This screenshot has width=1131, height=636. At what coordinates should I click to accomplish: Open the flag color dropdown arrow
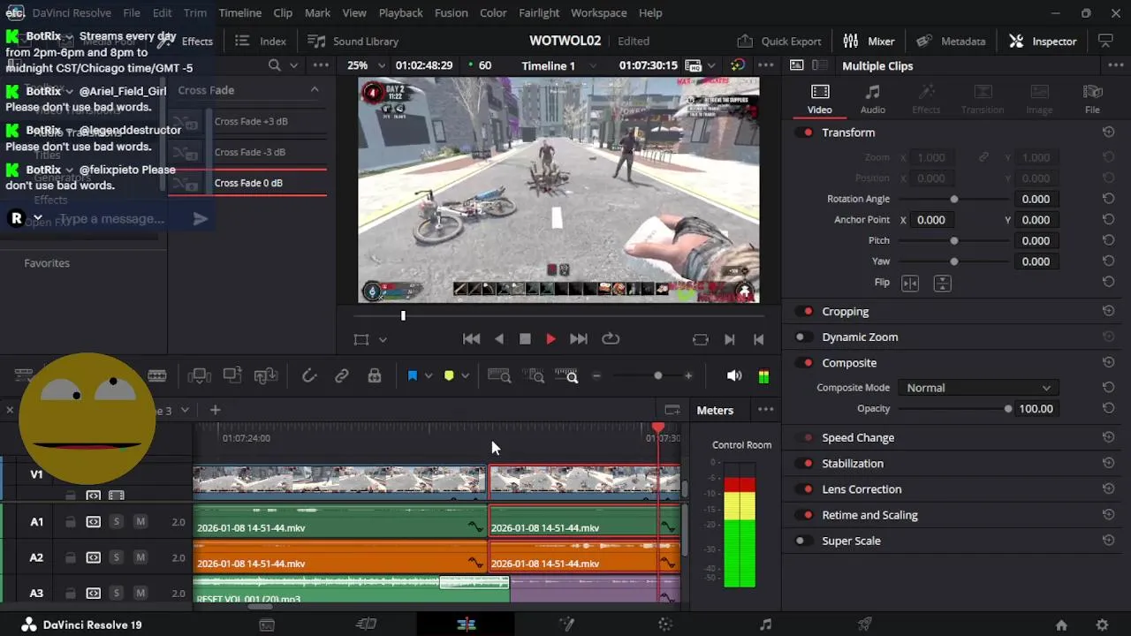(x=429, y=376)
